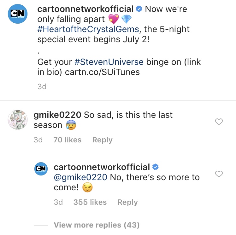The height and width of the screenshot is (235, 236).
Task: Click verified badge next to caption username
Action: [x=139, y=9]
